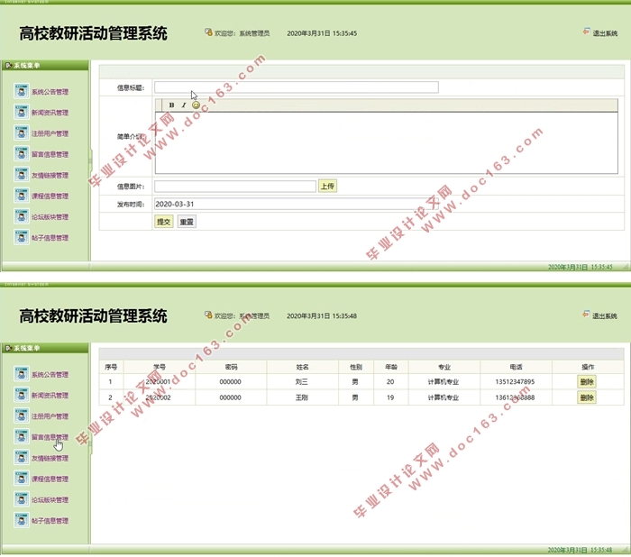Click 15:35:45 timestamp in top window status bar
Image resolution: width=631 pixels, height=557 pixels.
[601, 267]
